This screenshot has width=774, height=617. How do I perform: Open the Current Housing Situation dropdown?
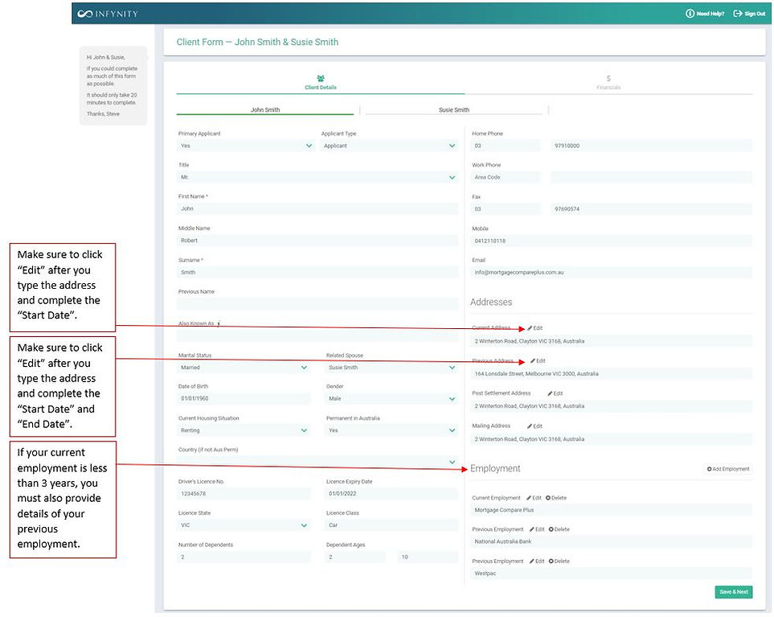point(305,430)
